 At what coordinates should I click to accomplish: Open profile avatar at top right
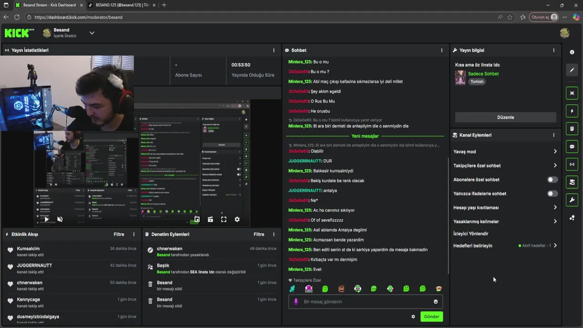pyautogui.click(x=564, y=33)
